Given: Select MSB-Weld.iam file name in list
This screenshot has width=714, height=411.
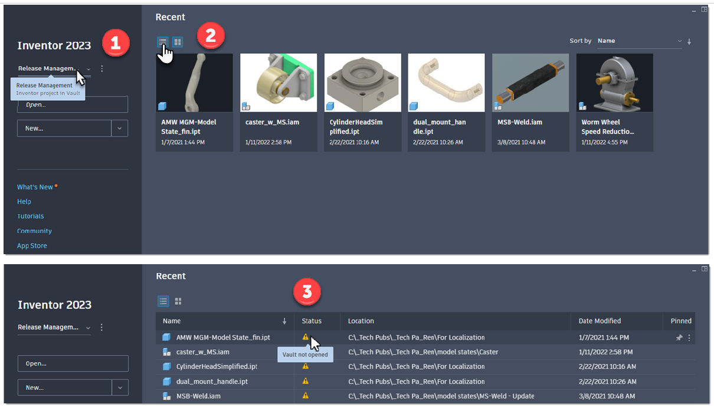Looking at the screenshot, I should [x=198, y=396].
